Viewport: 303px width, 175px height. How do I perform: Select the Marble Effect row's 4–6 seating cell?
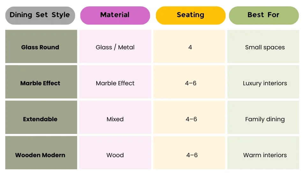[x=191, y=83]
